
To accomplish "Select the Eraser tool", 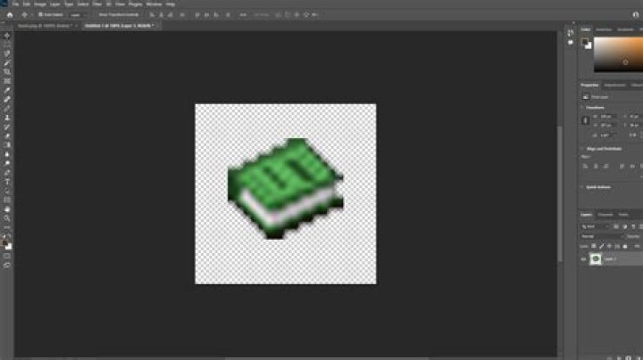I will click(x=7, y=135).
